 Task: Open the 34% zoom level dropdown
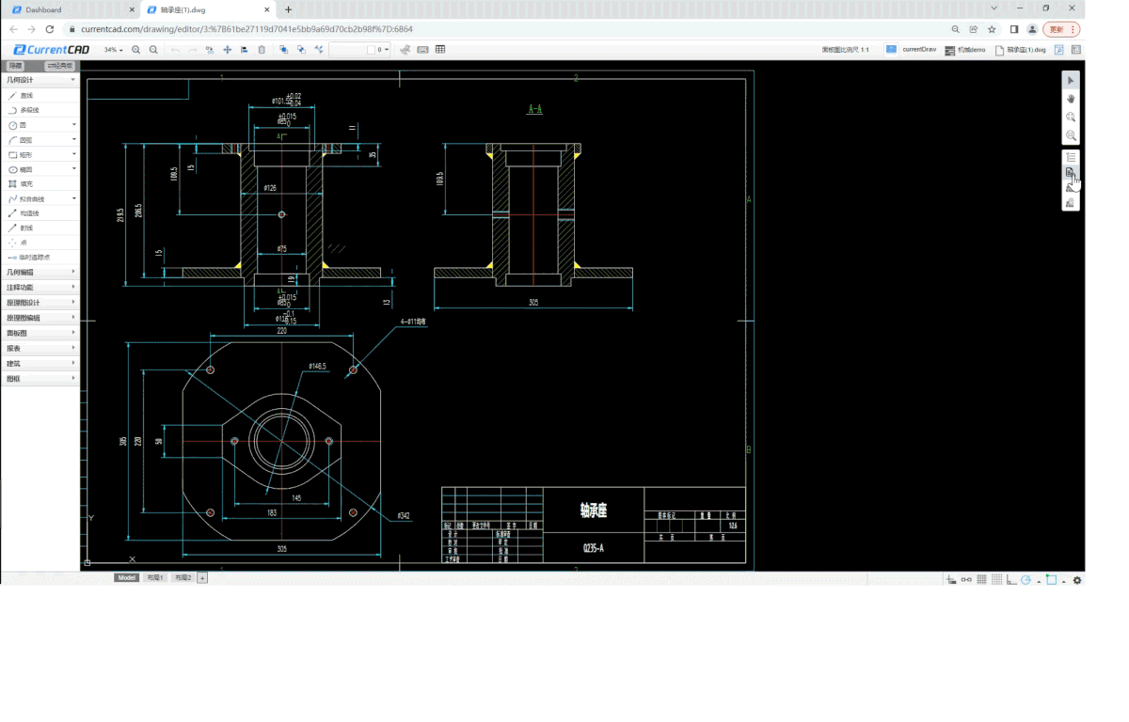click(x=114, y=50)
